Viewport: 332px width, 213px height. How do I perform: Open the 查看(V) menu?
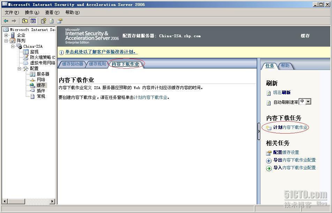pos(52,13)
